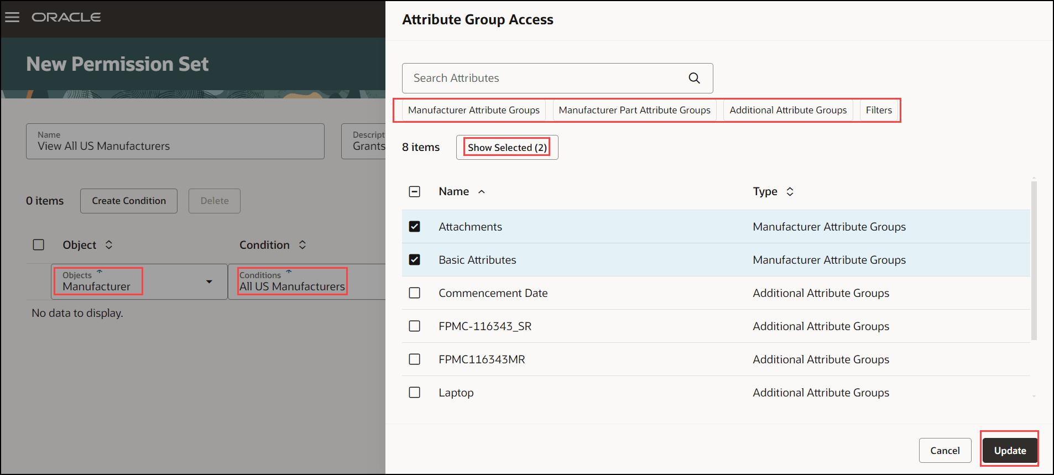Open the hamburger navigation menu

(x=12, y=17)
